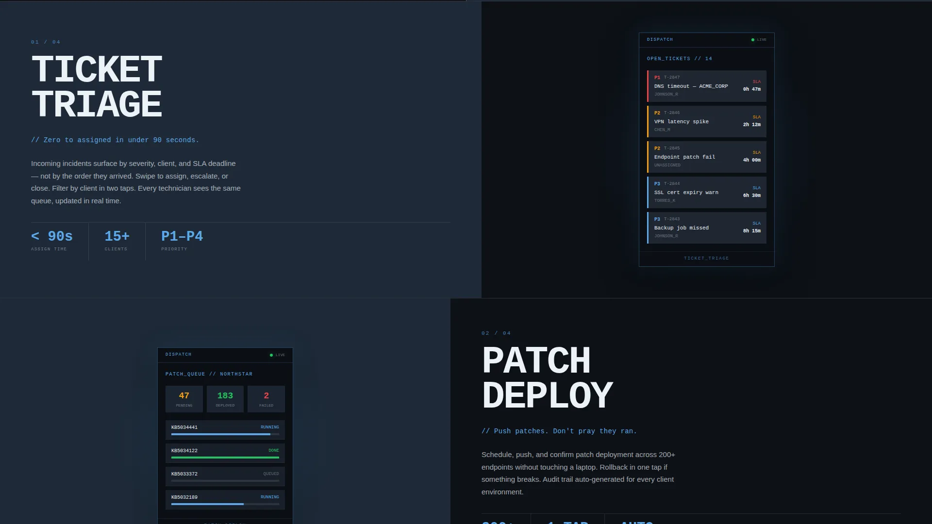Viewport: 932px width, 524px height.
Task: Select the VPN latency spike ticket
Action: click(x=707, y=121)
